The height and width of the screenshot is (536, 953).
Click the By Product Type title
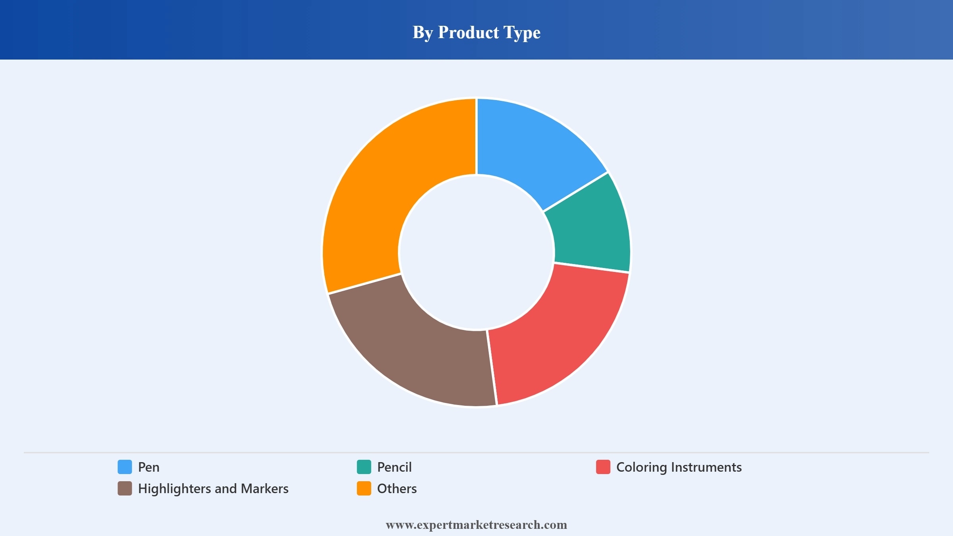[x=476, y=32]
